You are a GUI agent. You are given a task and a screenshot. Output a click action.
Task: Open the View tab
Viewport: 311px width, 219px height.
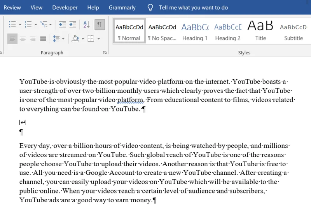pyautogui.click(x=37, y=7)
